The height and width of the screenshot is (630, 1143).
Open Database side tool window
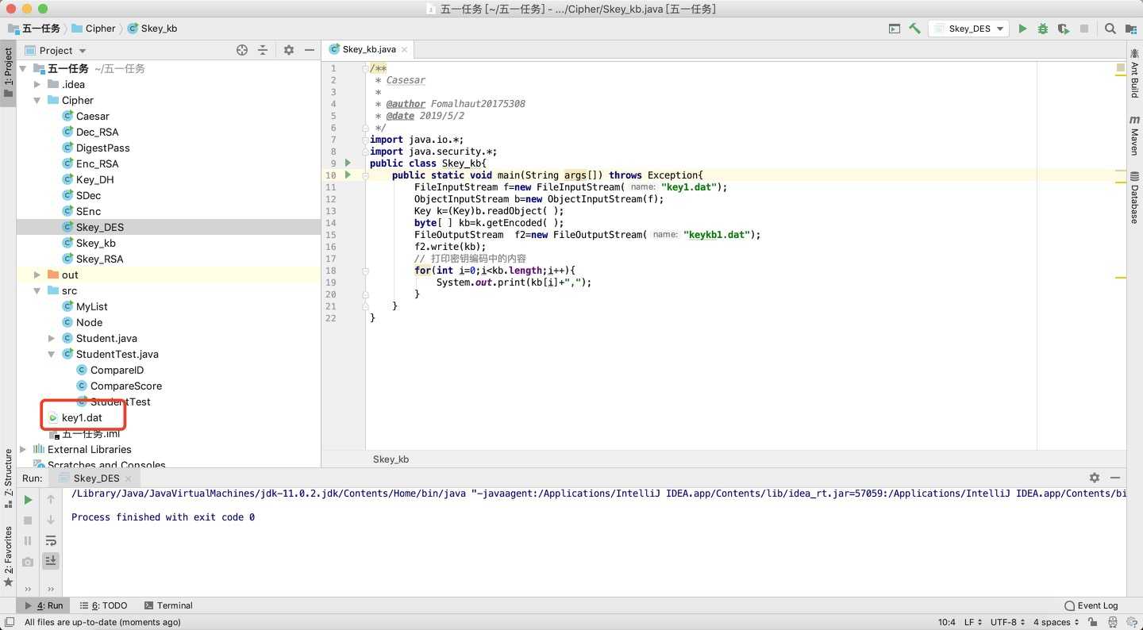click(x=1134, y=198)
